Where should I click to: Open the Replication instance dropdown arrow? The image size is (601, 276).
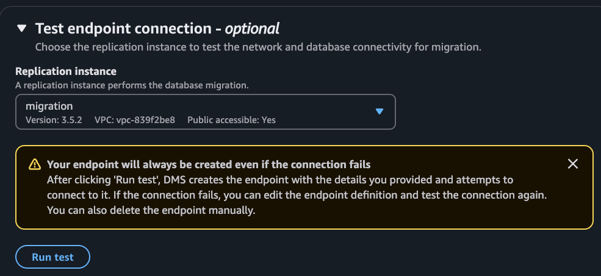click(x=379, y=111)
